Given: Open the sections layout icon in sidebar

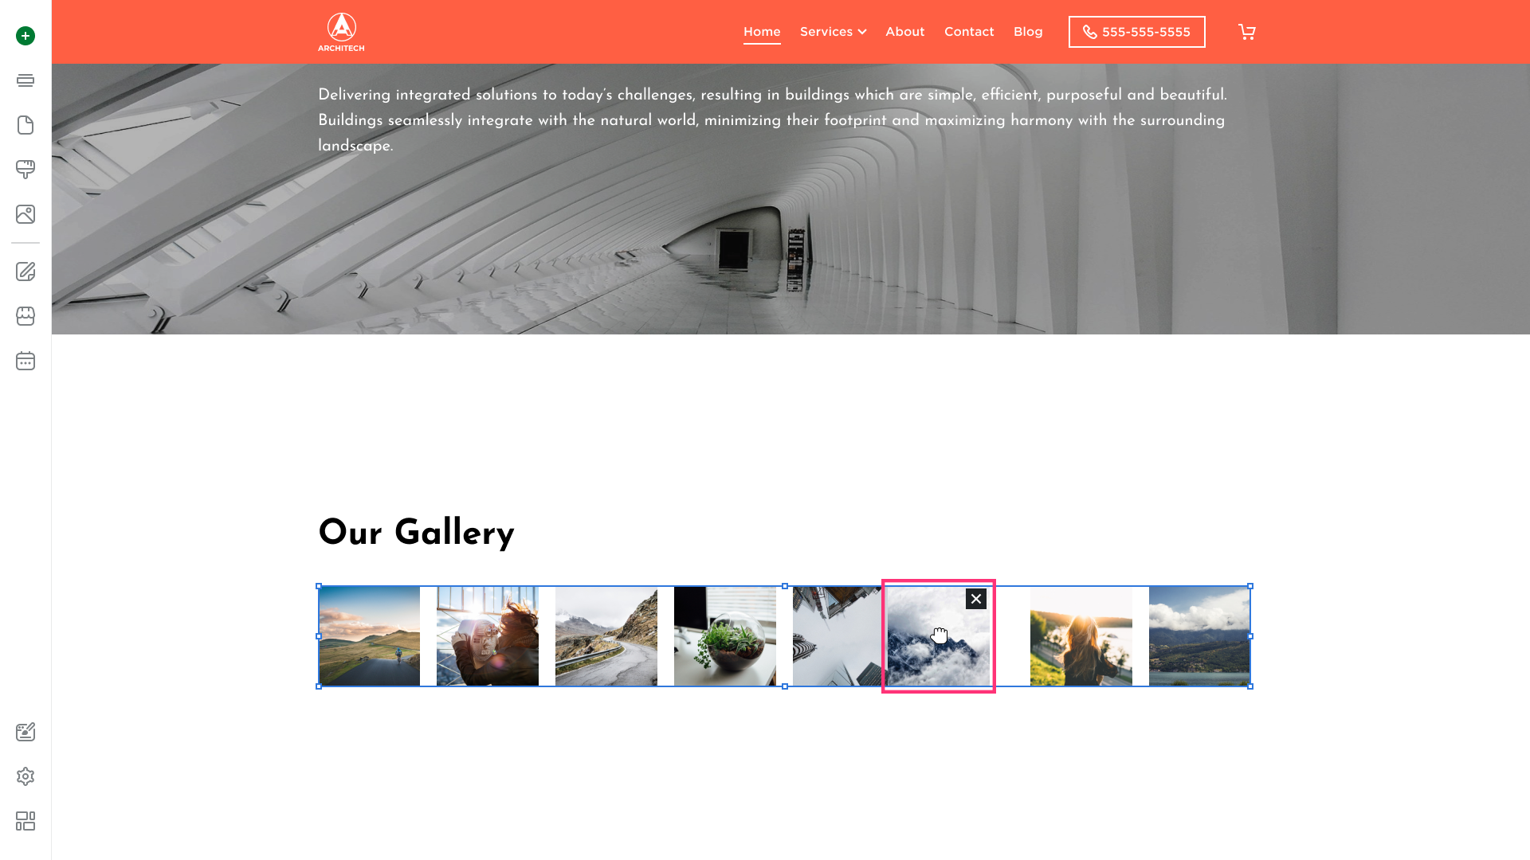Looking at the screenshot, I should pos(25,80).
